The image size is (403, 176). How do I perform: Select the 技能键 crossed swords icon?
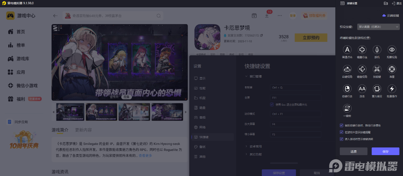point(377,69)
